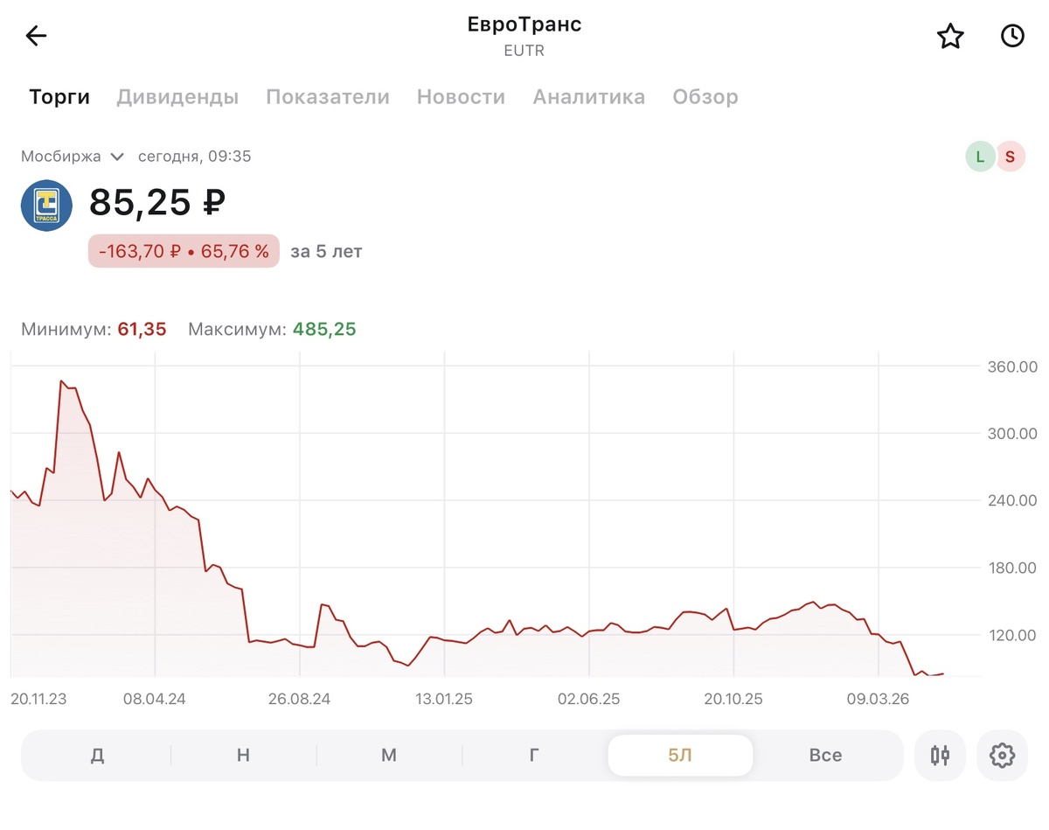Select the Г year period
The width and height of the screenshot is (1049, 830).
[534, 755]
